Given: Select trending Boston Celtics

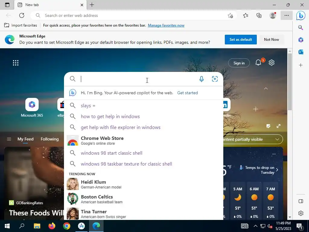Looking at the screenshot, I should 144,199.
